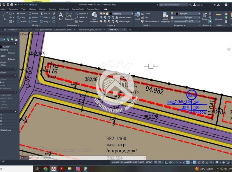Click the Offset tool icon
The image size is (232, 172).
[54, 22]
